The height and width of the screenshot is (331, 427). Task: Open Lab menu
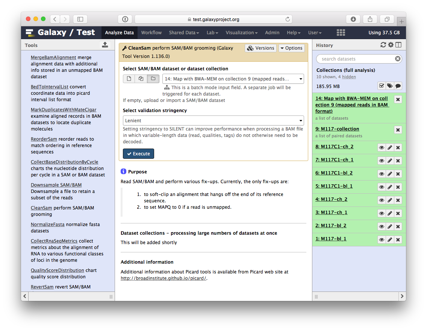(212, 32)
